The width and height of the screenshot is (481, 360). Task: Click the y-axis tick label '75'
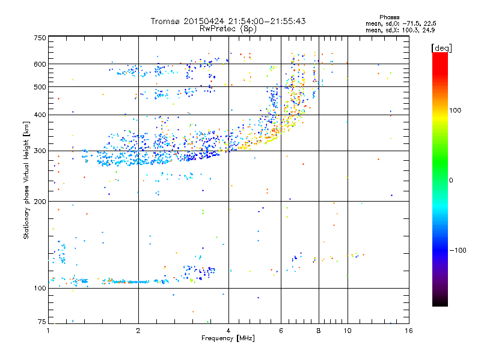42,322
